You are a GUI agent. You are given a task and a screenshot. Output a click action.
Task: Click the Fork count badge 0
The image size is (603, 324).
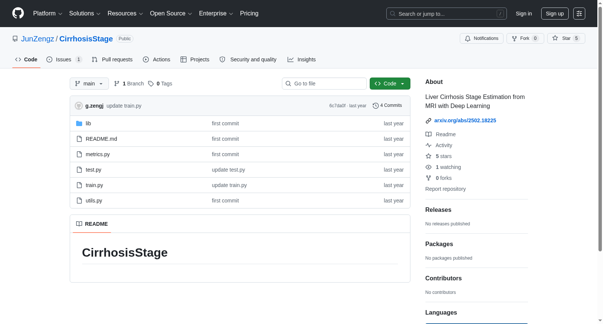[x=535, y=38]
